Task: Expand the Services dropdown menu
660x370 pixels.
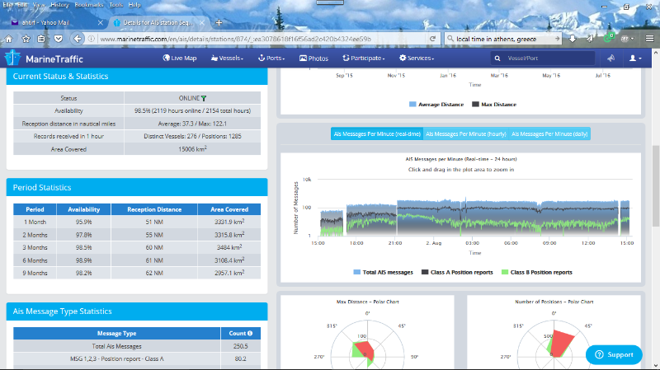Action: pos(417,59)
